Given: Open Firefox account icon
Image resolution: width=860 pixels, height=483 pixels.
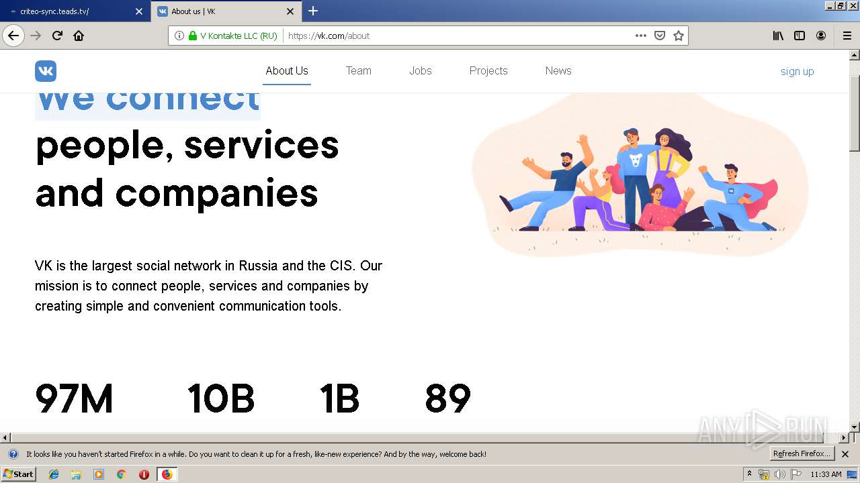Looking at the screenshot, I should pos(821,36).
